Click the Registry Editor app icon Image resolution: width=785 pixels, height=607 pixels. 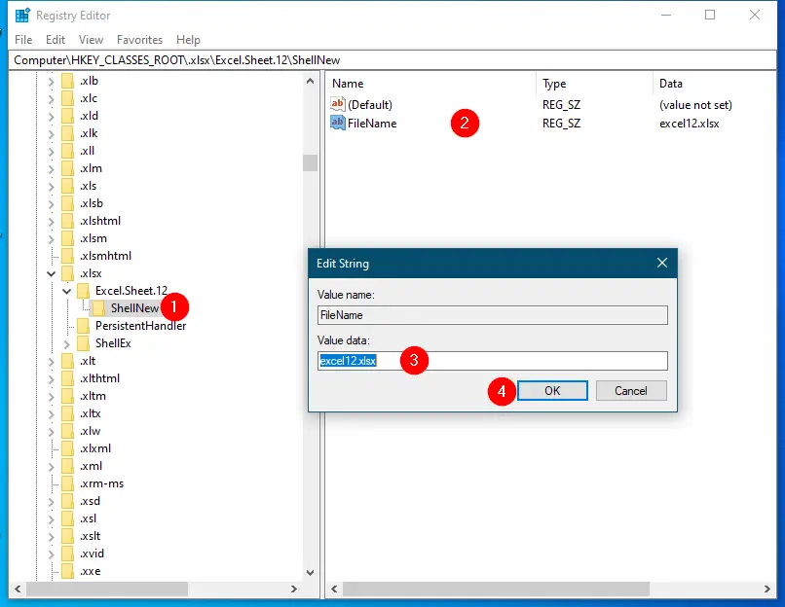pos(22,15)
